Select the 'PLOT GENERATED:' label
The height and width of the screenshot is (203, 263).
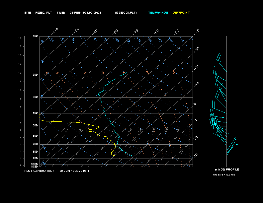[x=39, y=171]
